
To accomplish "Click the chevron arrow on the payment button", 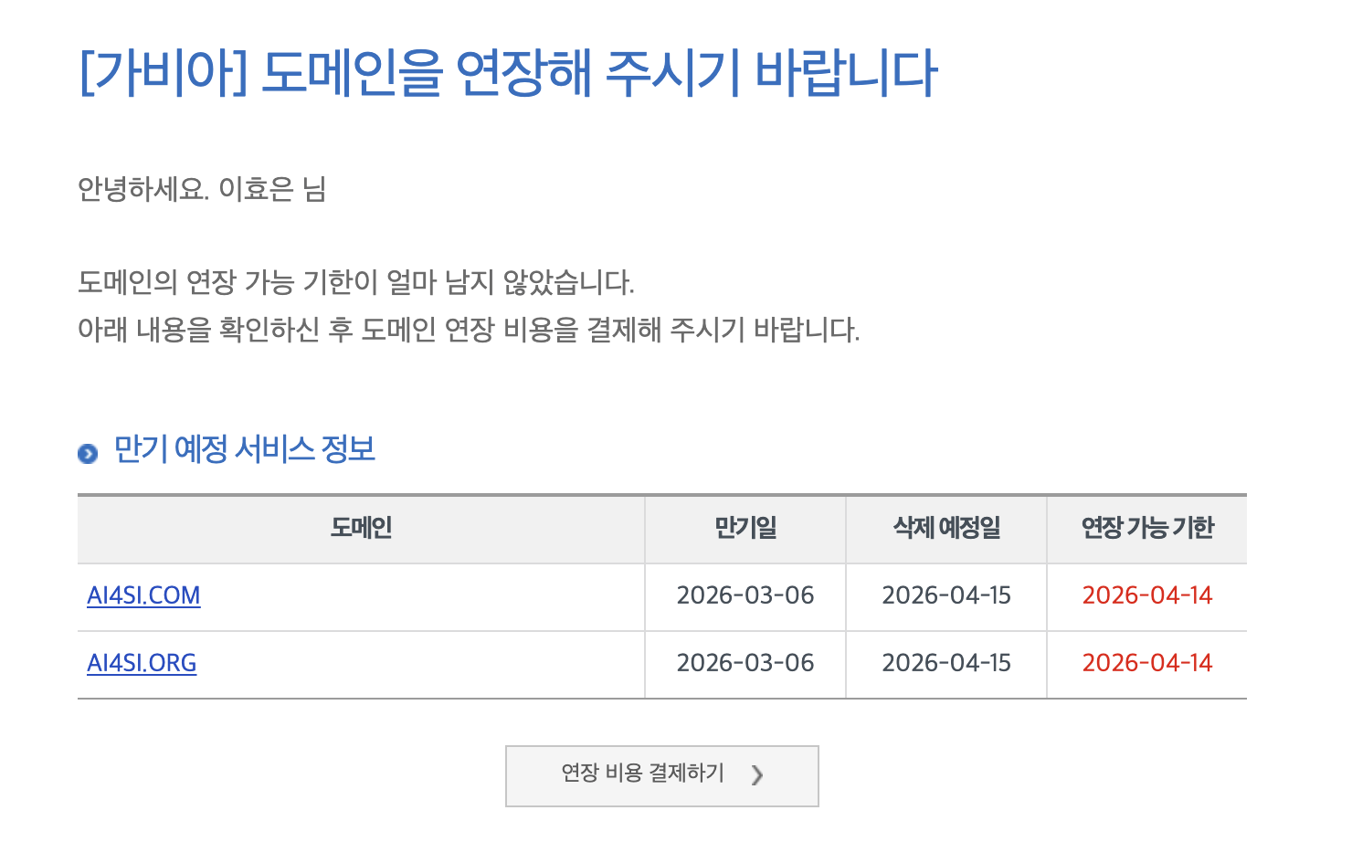I will pyautogui.click(x=756, y=775).
